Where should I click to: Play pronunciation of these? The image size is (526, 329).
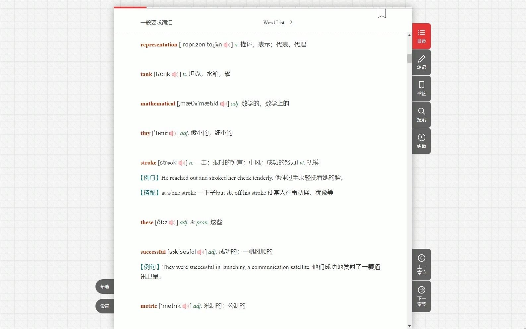click(172, 223)
